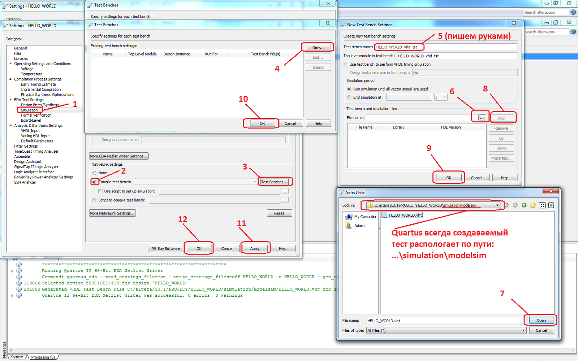The image size is (578, 361).
Task: Click Add for test bench file
Action: [501, 118]
